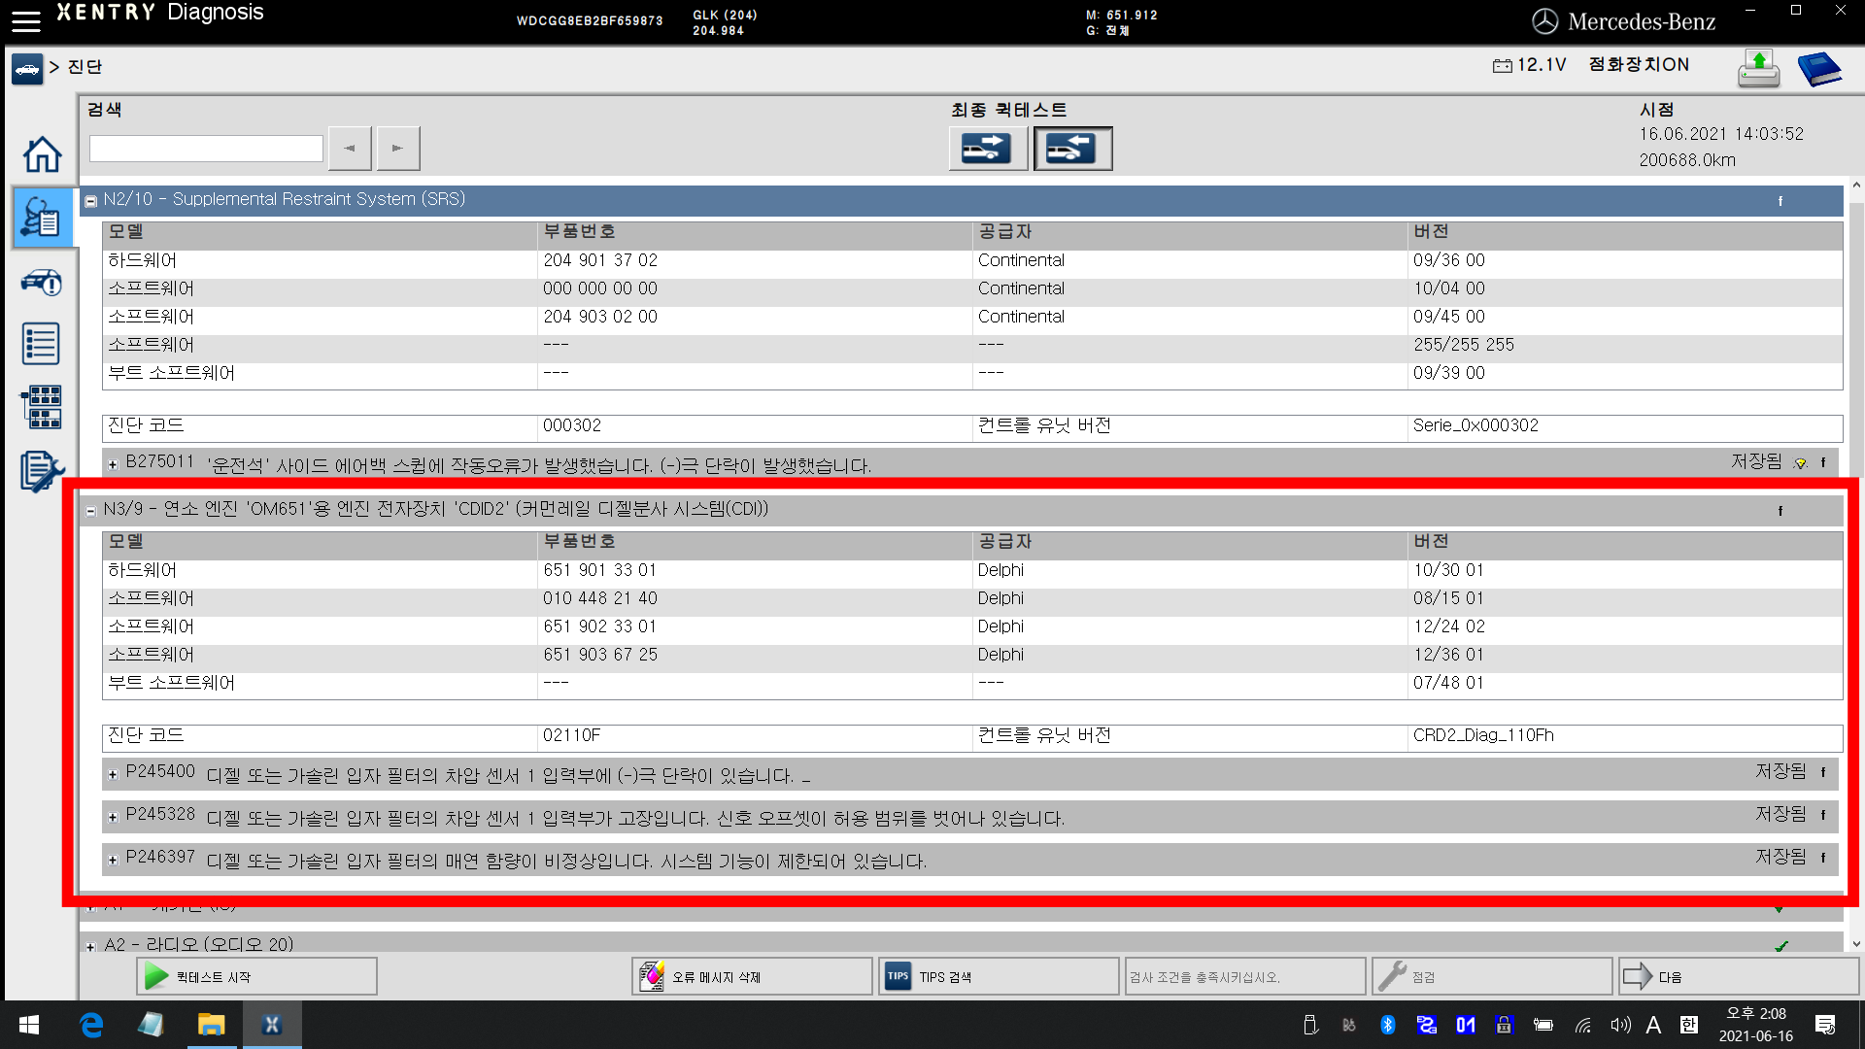This screenshot has width=1865, height=1049.
Task: Click the 오류 메시지 삭제 button
Action: 751,976
